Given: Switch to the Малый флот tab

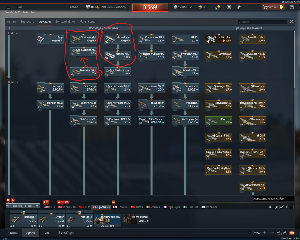Looking at the screenshot, I should tap(88, 22).
